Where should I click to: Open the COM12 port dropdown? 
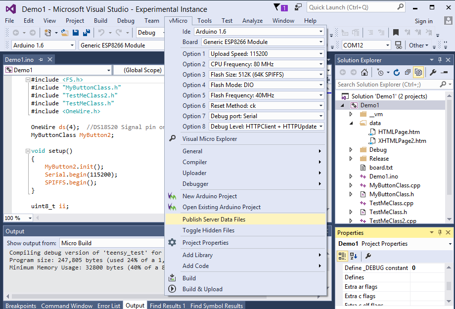(386, 45)
